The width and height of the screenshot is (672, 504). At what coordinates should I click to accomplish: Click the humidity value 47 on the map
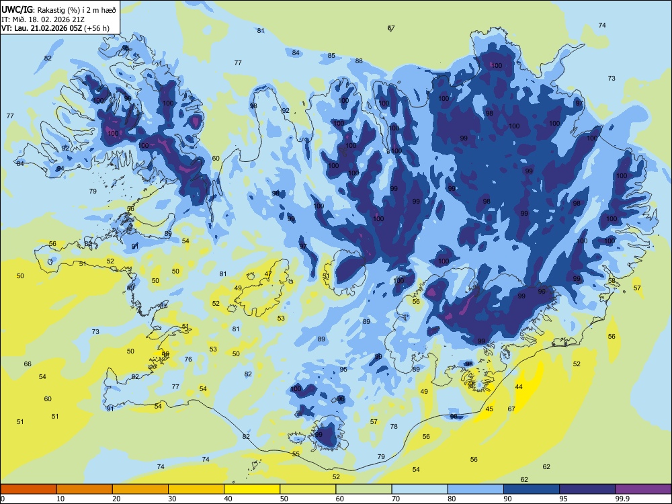point(268,274)
